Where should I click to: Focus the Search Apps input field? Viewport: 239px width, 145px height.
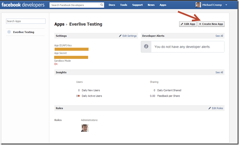coord(26,21)
